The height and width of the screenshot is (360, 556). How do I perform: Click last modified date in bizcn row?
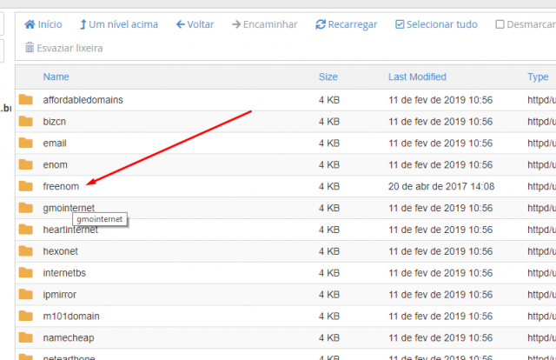(440, 122)
